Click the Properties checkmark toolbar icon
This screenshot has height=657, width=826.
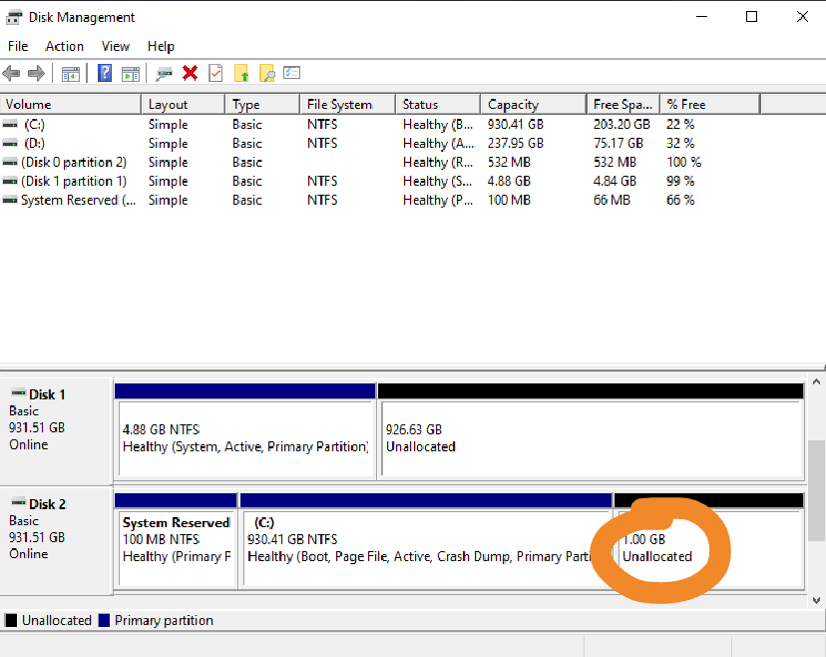coord(216,73)
